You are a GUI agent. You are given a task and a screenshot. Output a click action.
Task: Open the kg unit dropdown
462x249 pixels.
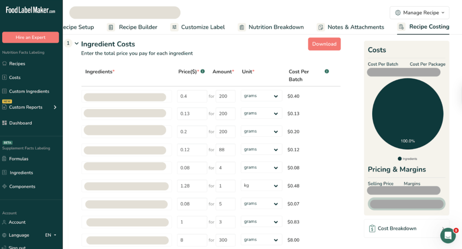261,186
